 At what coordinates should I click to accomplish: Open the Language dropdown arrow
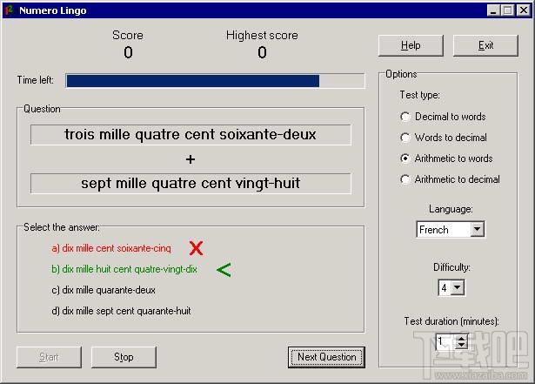pos(478,229)
